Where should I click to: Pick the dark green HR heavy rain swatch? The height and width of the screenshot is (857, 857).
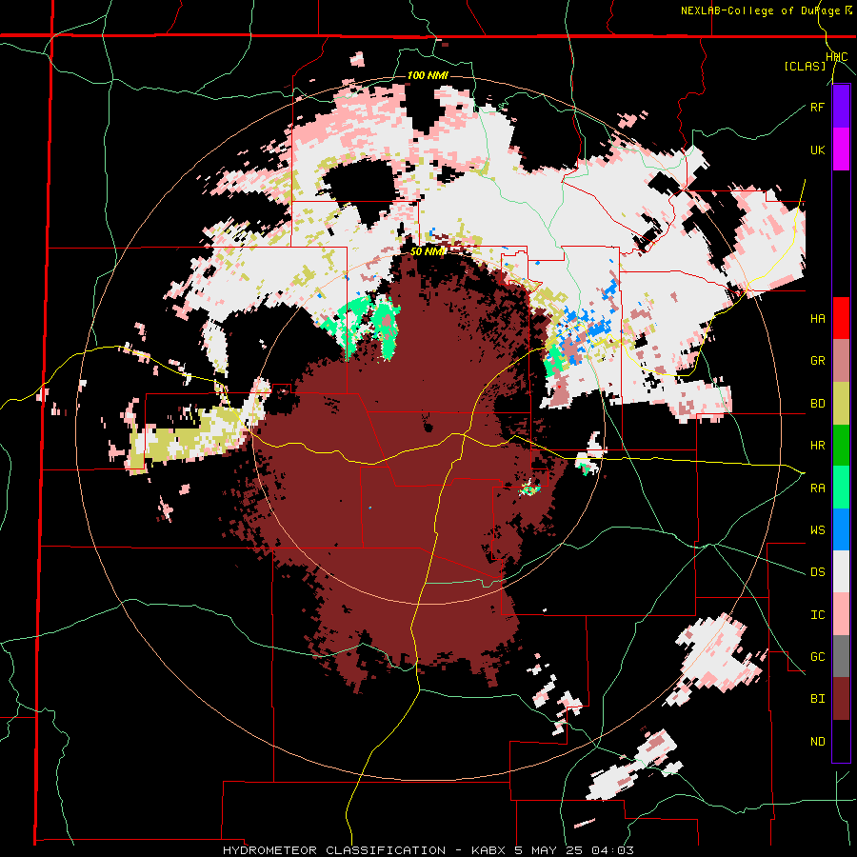tap(841, 445)
